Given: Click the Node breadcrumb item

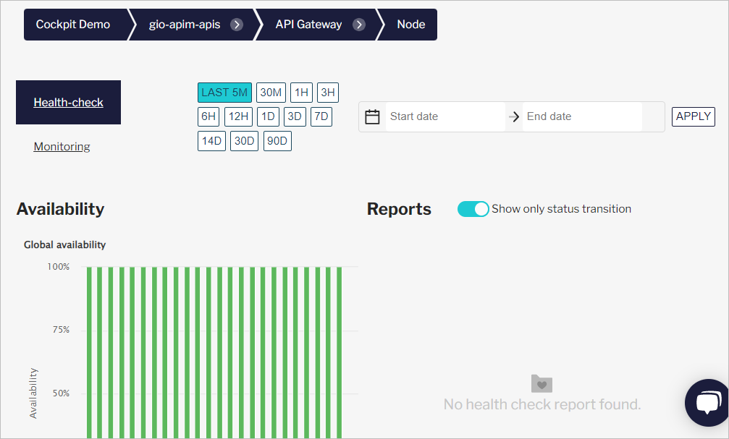Looking at the screenshot, I should [x=410, y=24].
